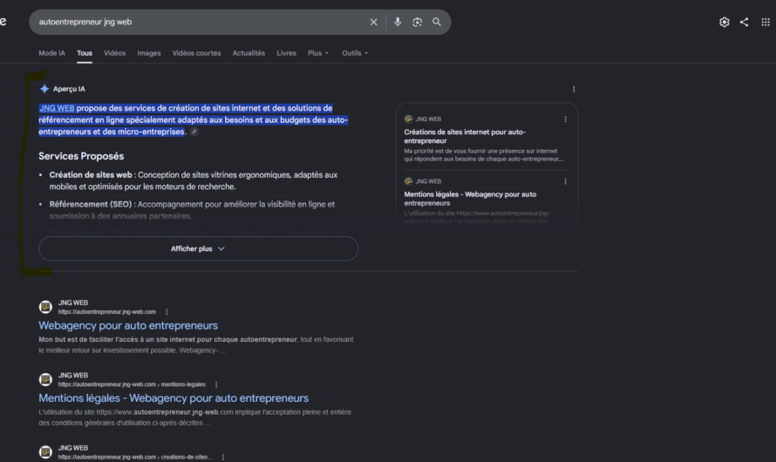Expand the Plus dropdown
The height and width of the screenshot is (462, 776).
(x=317, y=53)
